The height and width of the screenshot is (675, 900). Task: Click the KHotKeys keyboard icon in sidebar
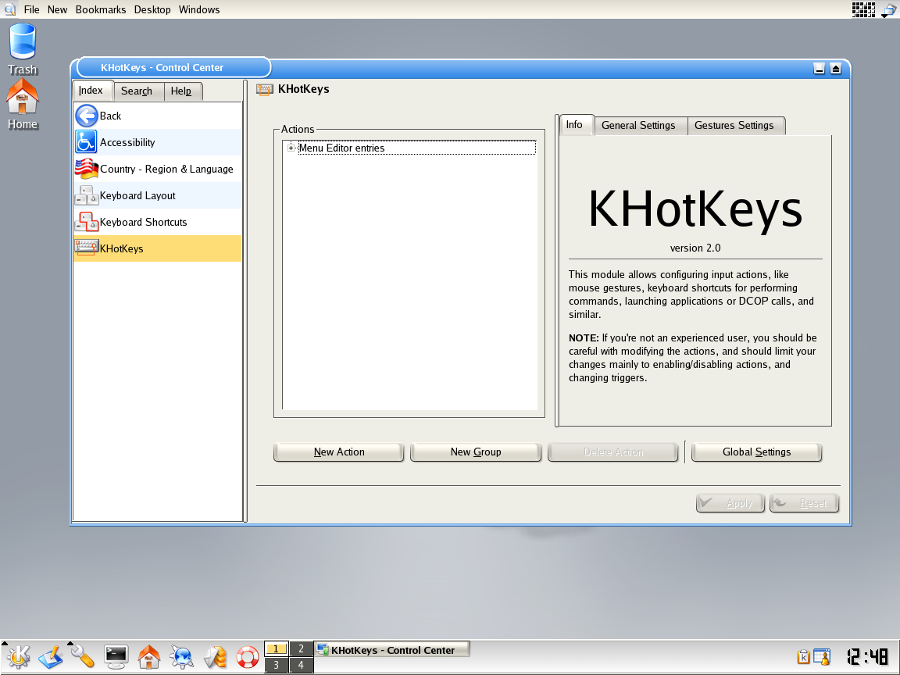(86, 248)
